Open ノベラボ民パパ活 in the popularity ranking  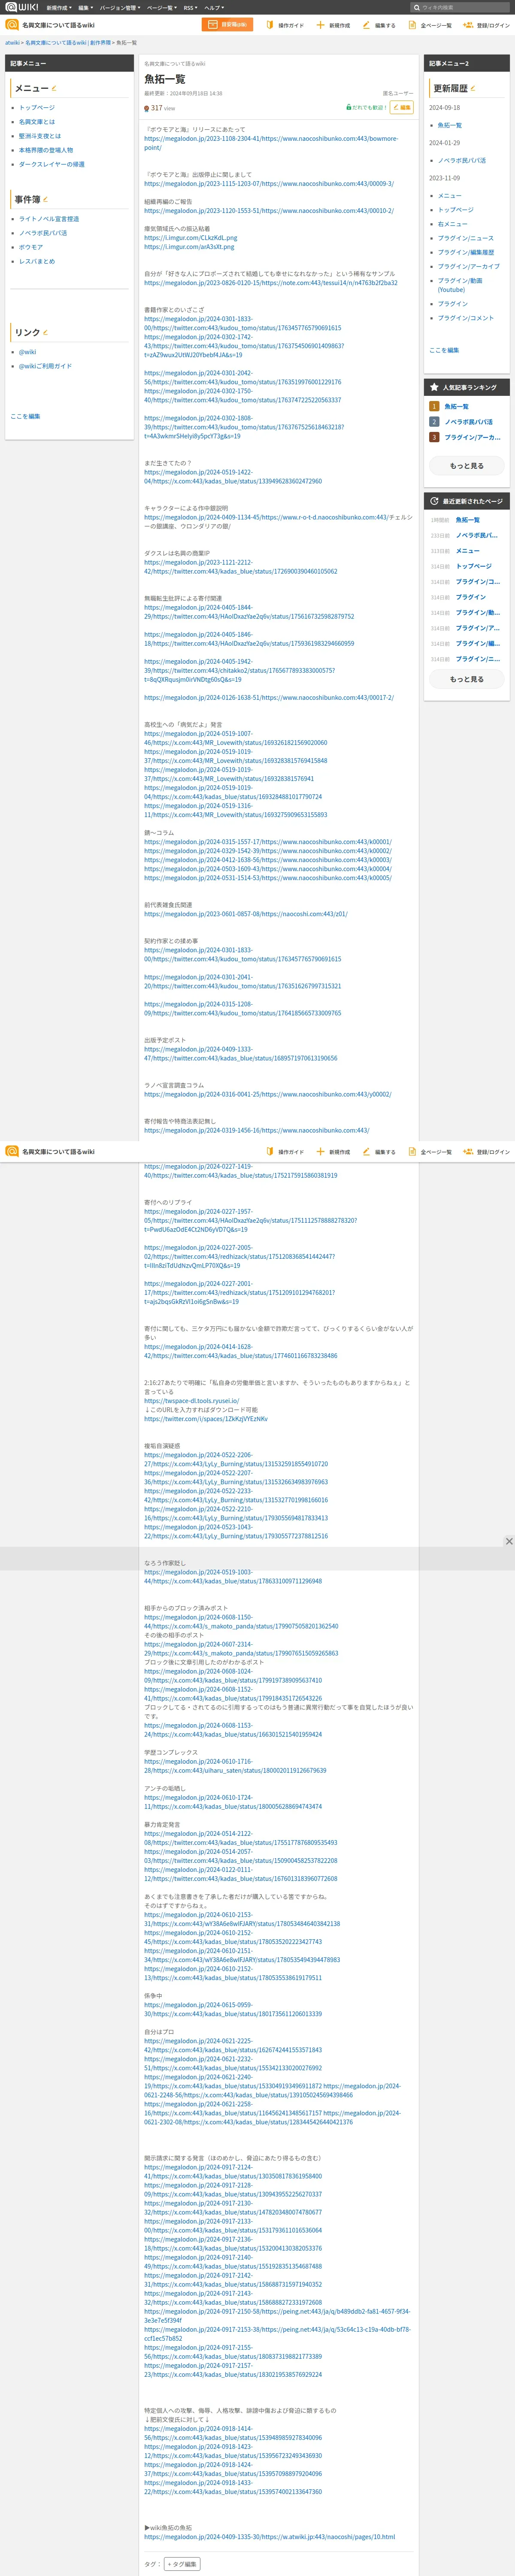469,422
